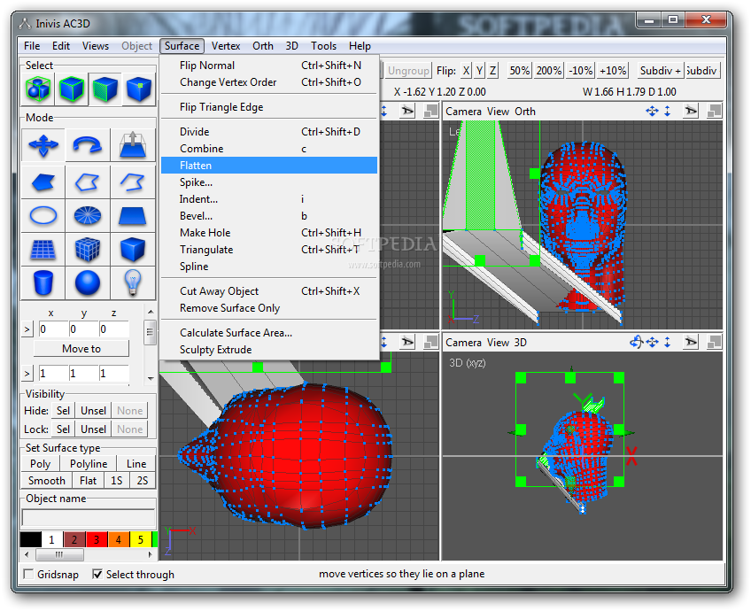The width and height of the screenshot is (751, 611).
Task: Click spin icon in 3D view header
Action: [x=636, y=342]
